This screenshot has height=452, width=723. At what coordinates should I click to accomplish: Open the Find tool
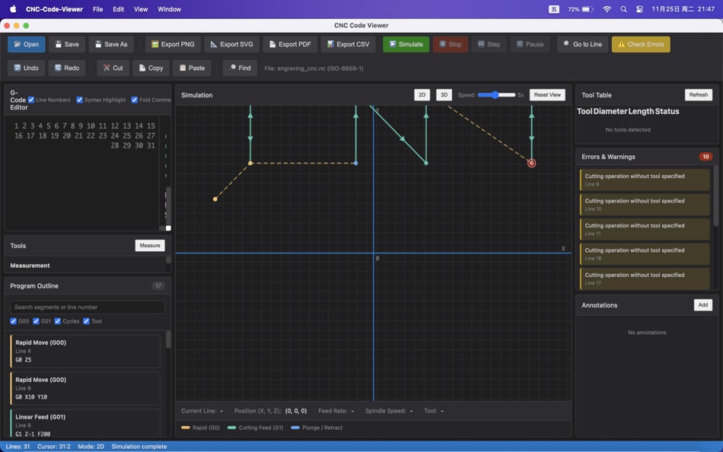[240, 67]
